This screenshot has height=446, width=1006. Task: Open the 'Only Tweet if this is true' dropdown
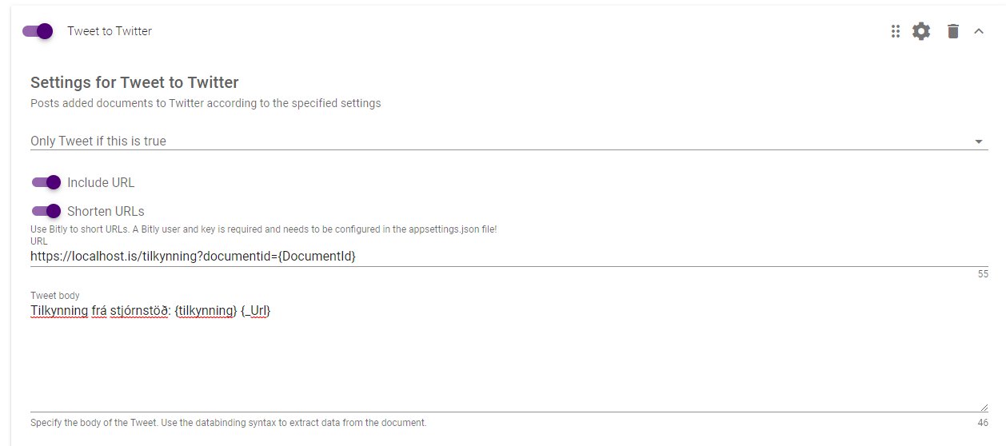click(x=509, y=141)
